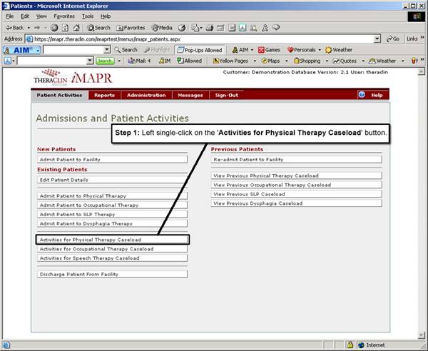Open the Reports tab
The image size is (428, 351).
(x=104, y=95)
